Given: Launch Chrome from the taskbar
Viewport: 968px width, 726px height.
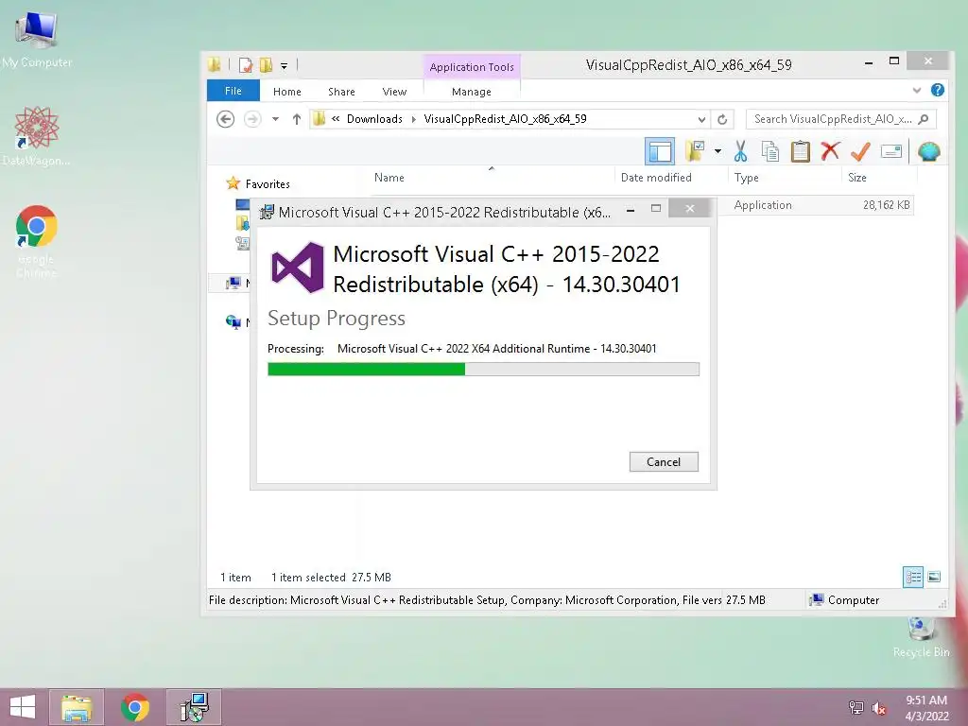Looking at the screenshot, I should 135,707.
